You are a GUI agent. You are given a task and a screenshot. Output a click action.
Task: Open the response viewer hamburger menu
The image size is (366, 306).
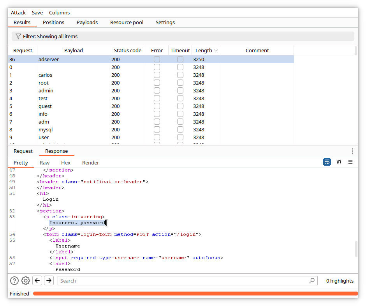point(350,162)
